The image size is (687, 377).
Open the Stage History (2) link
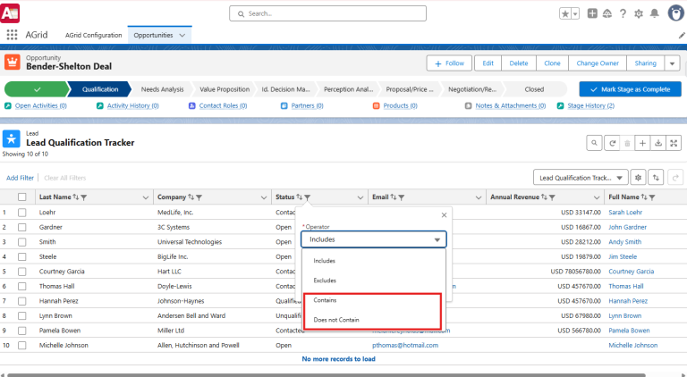(590, 105)
